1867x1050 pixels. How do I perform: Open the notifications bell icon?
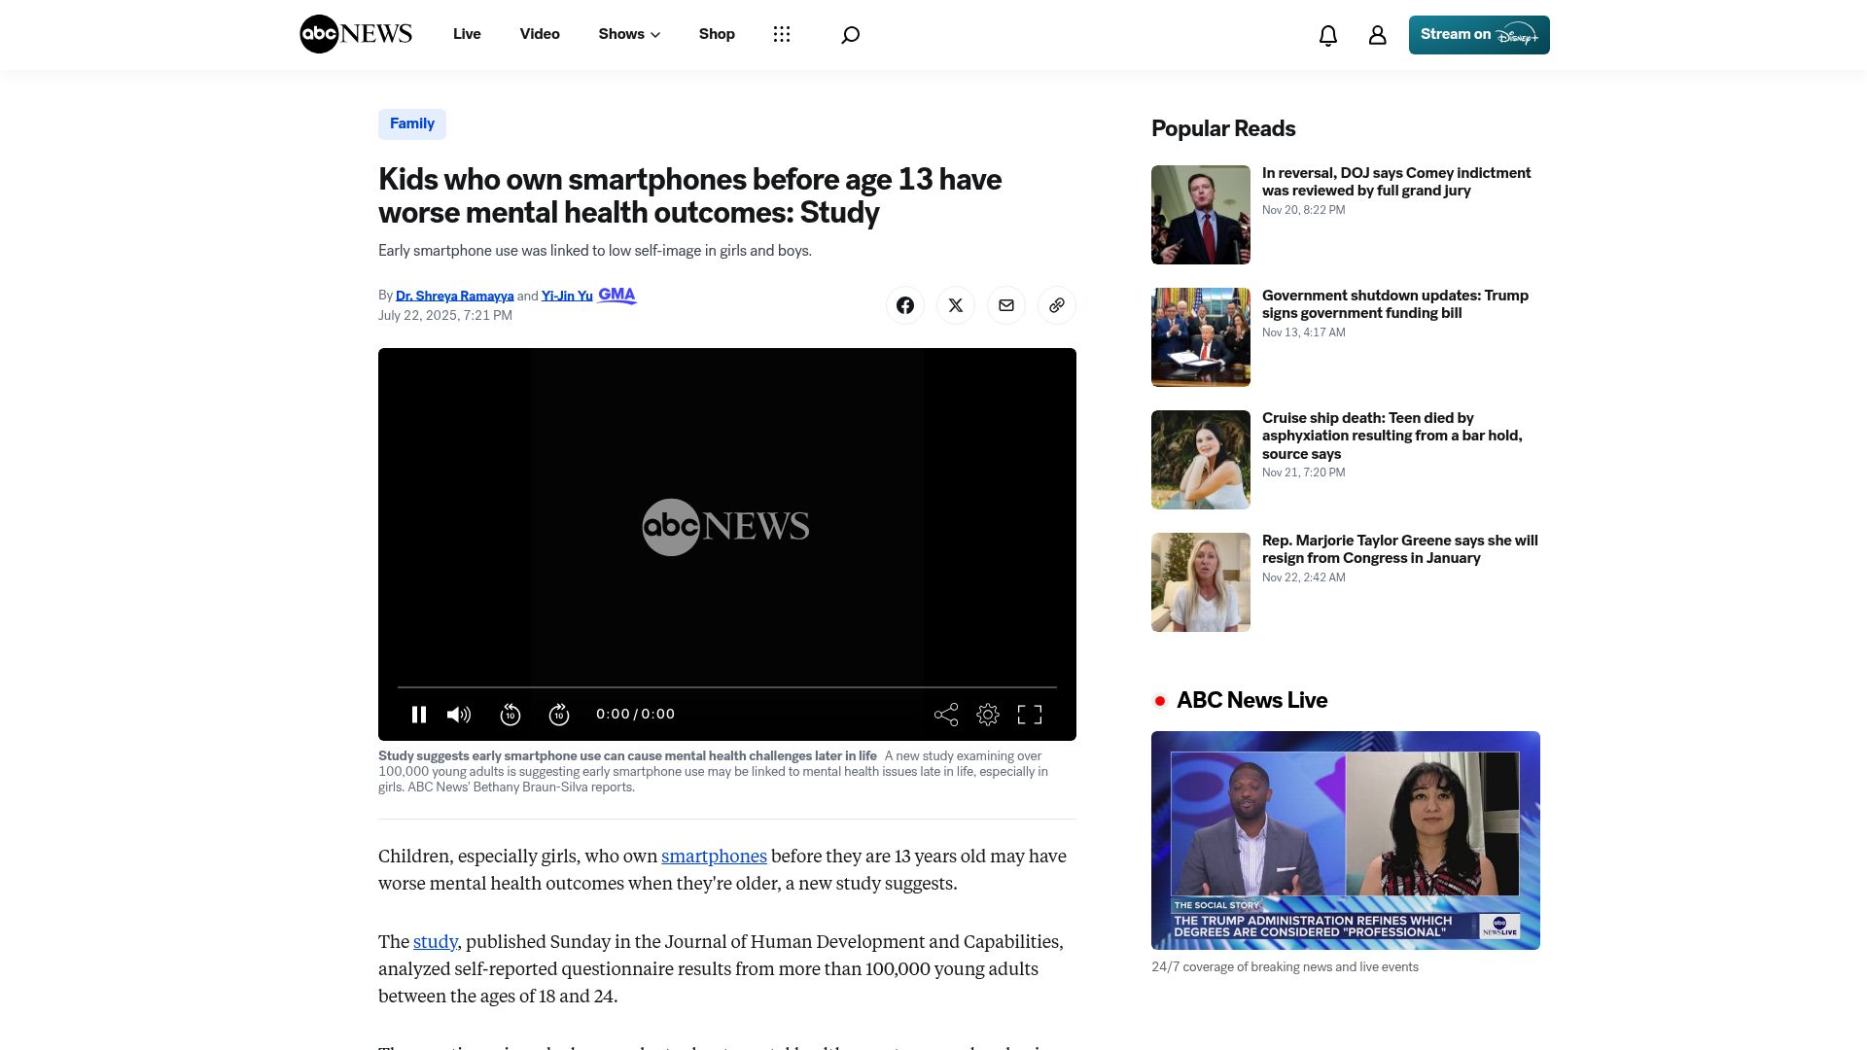pyautogui.click(x=1328, y=35)
